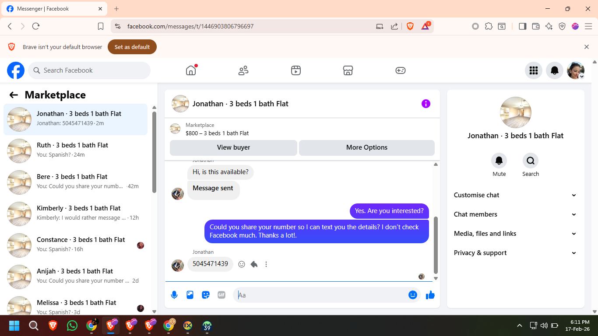The image size is (598, 336).
Task: Click the 5045471439 message bubble
Action: [x=210, y=264]
